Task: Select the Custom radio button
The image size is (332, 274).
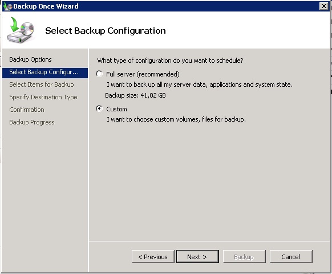Action: (x=99, y=108)
